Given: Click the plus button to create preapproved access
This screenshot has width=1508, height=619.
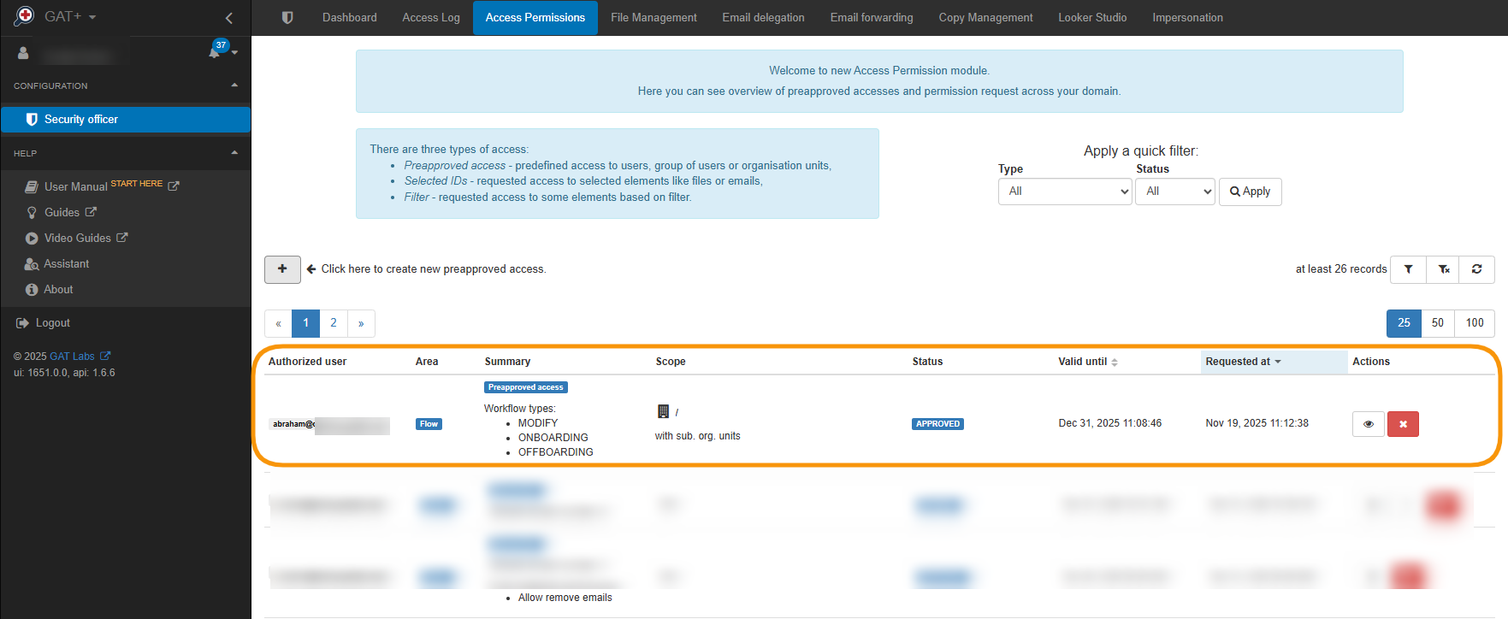Looking at the screenshot, I should click(x=282, y=269).
